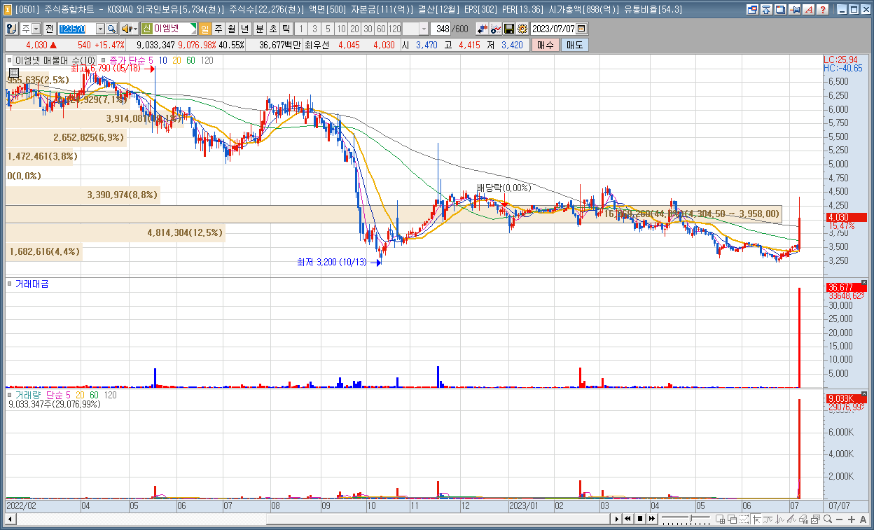Click the 거래량 단순 indicator label
Screen dimensions: 874x530
[x=39, y=395]
